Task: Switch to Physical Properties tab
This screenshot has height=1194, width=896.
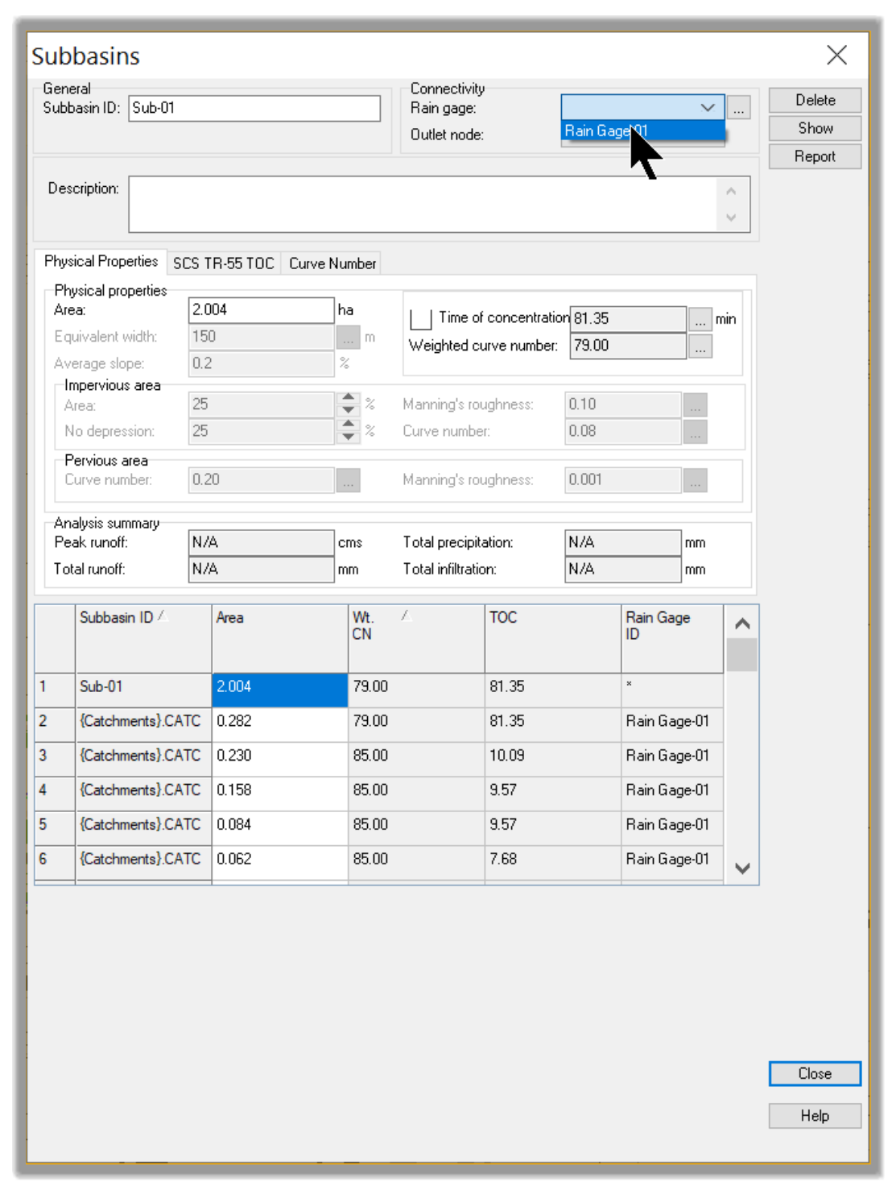Action: (x=101, y=262)
